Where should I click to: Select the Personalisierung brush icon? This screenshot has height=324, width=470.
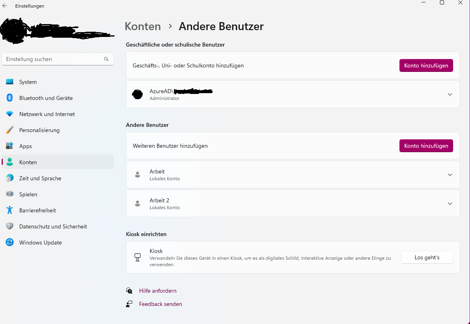(x=9, y=130)
